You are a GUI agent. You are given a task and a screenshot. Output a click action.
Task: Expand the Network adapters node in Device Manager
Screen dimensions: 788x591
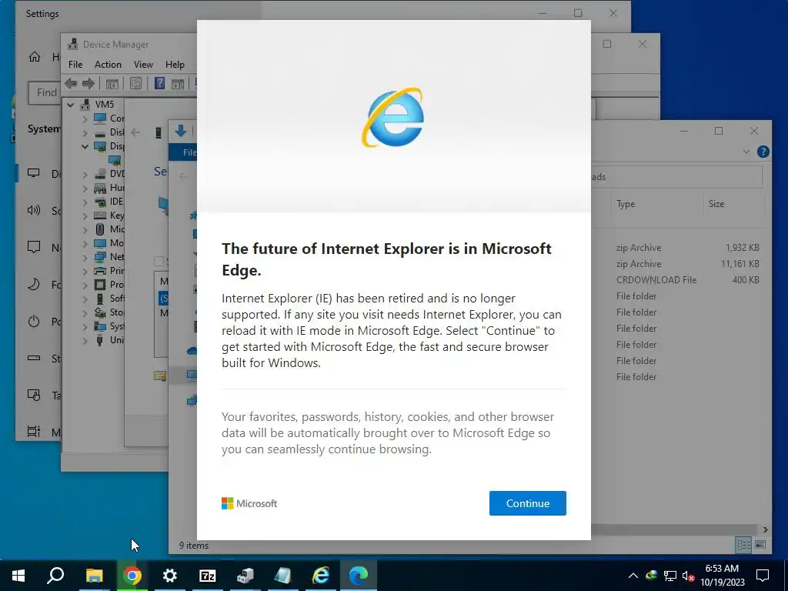(x=85, y=257)
